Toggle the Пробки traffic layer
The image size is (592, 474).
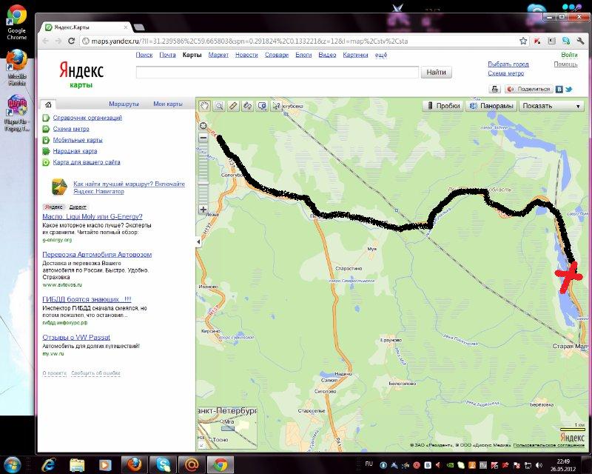click(443, 106)
